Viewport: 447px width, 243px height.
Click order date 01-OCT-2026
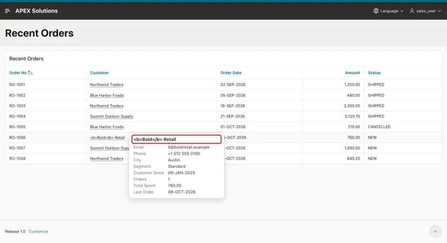233,127
